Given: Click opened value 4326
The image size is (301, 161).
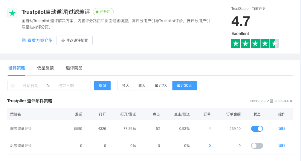Looking at the screenshot, I should [102, 129].
